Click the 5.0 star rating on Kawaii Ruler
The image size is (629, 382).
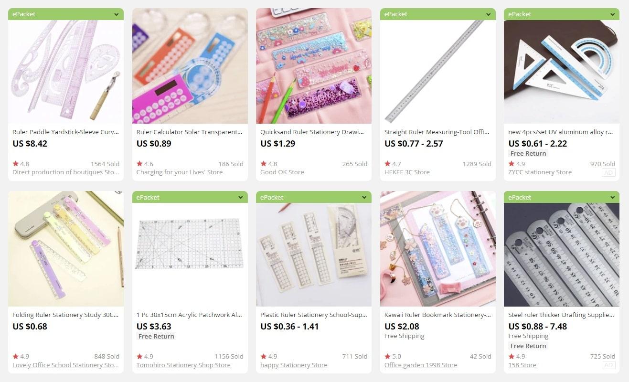tap(393, 356)
